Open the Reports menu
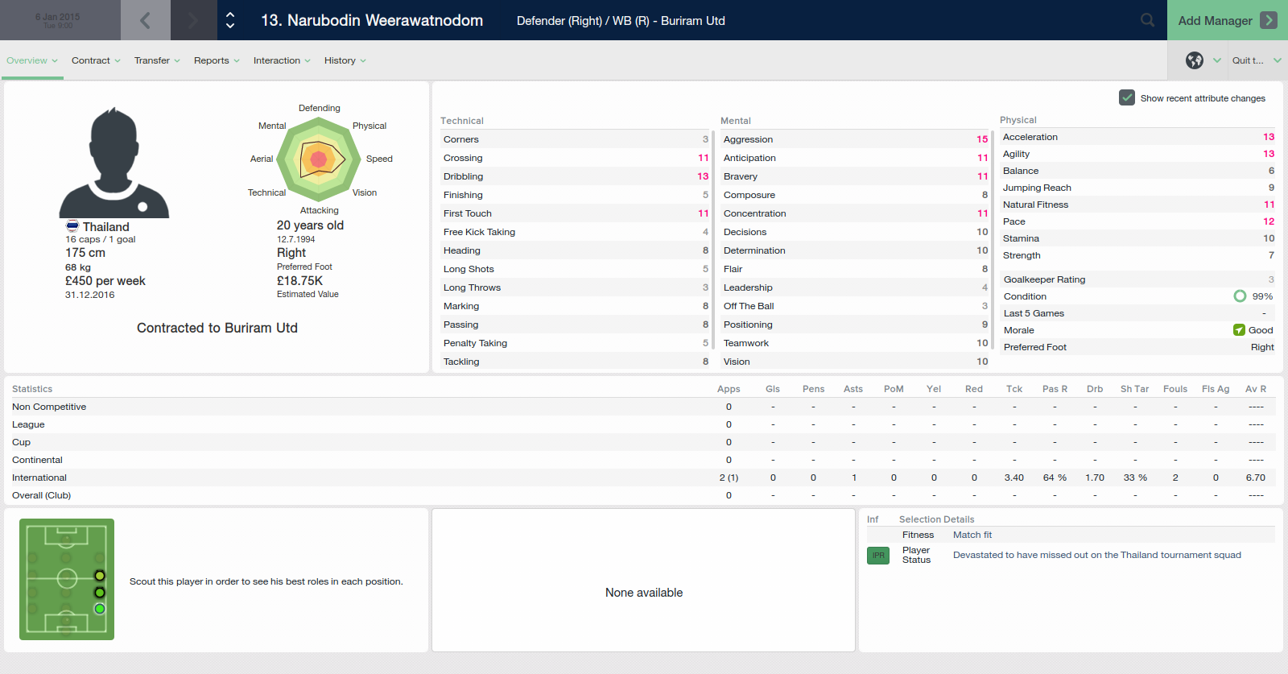 (x=217, y=60)
